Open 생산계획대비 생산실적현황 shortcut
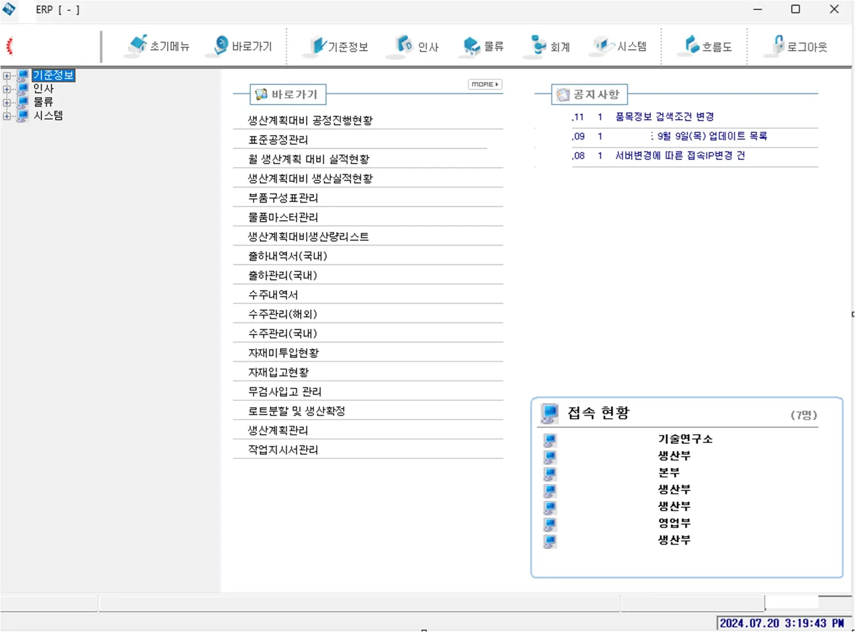Image resolution: width=855 pixels, height=632 pixels. [310, 178]
